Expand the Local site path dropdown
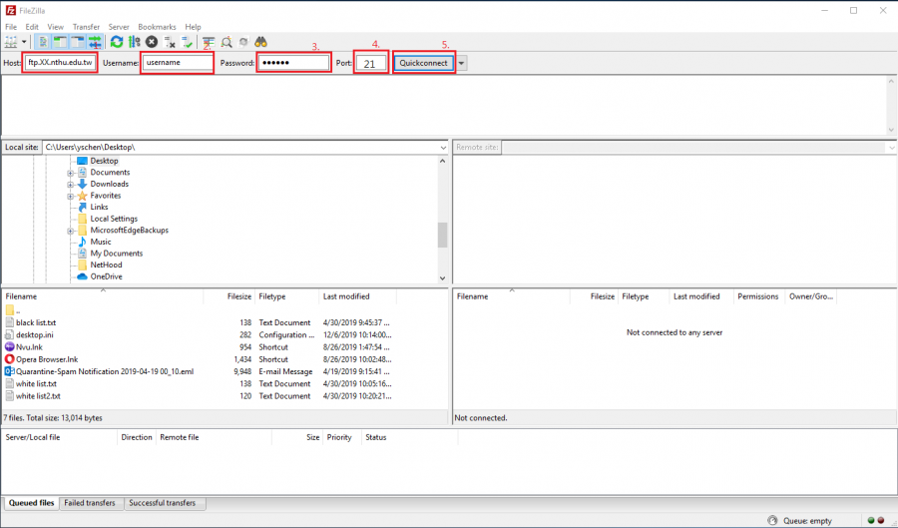The width and height of the screenshot is (898, 528). pyautogui.click(x=443, y=148)
